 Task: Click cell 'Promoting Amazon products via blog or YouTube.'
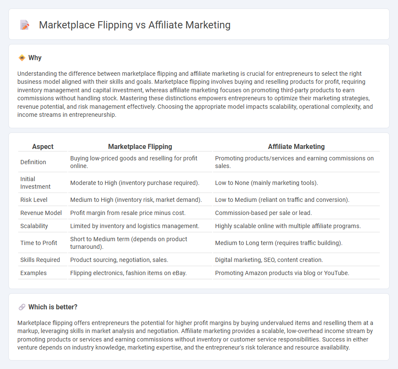click(296, 273)
